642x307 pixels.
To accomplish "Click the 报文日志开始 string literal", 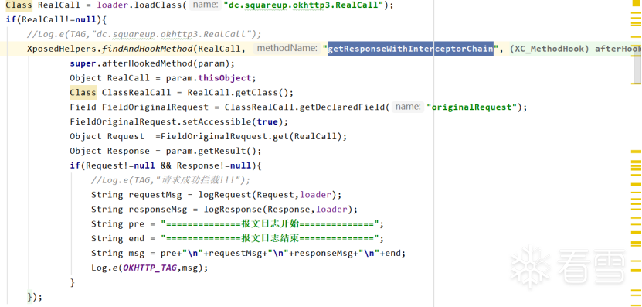I will 270,223.
